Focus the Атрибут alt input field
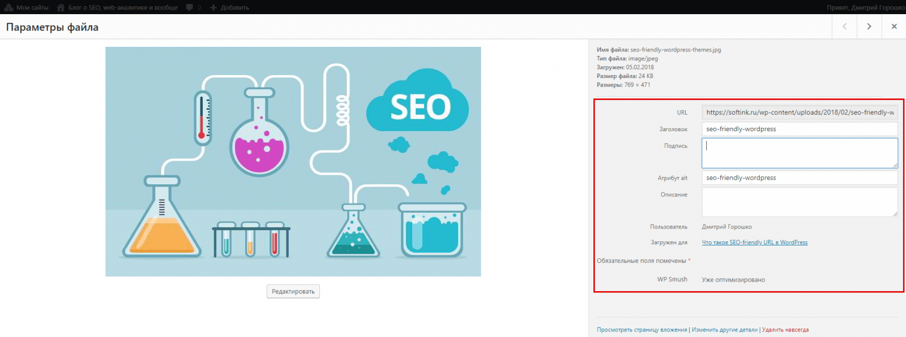Viewport: 906px width, 337px height. pyautogui.click(x=800, y=178)
